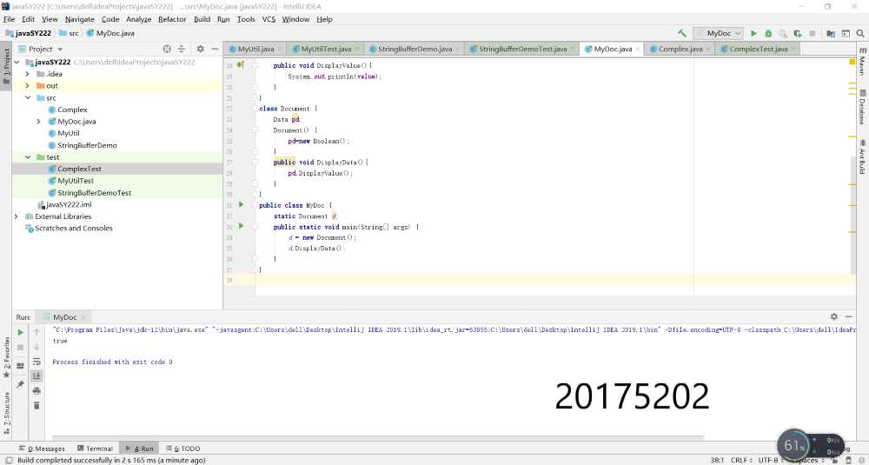Expand the out folder
This screenshot has height=465, width=869.
click(x=28, y=86)
